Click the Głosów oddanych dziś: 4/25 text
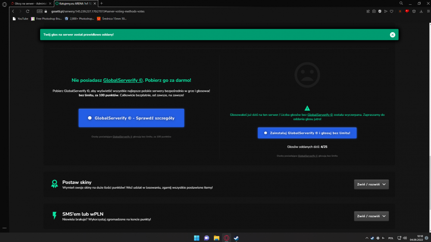The width and height of the screenshot is (431, 242). coord(307,147)
